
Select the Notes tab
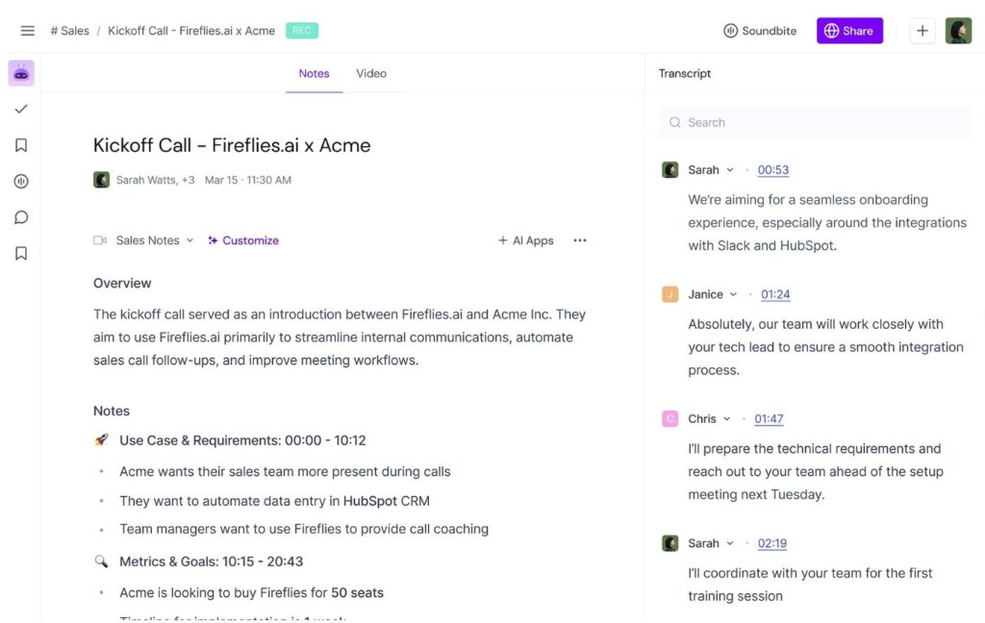315,73
